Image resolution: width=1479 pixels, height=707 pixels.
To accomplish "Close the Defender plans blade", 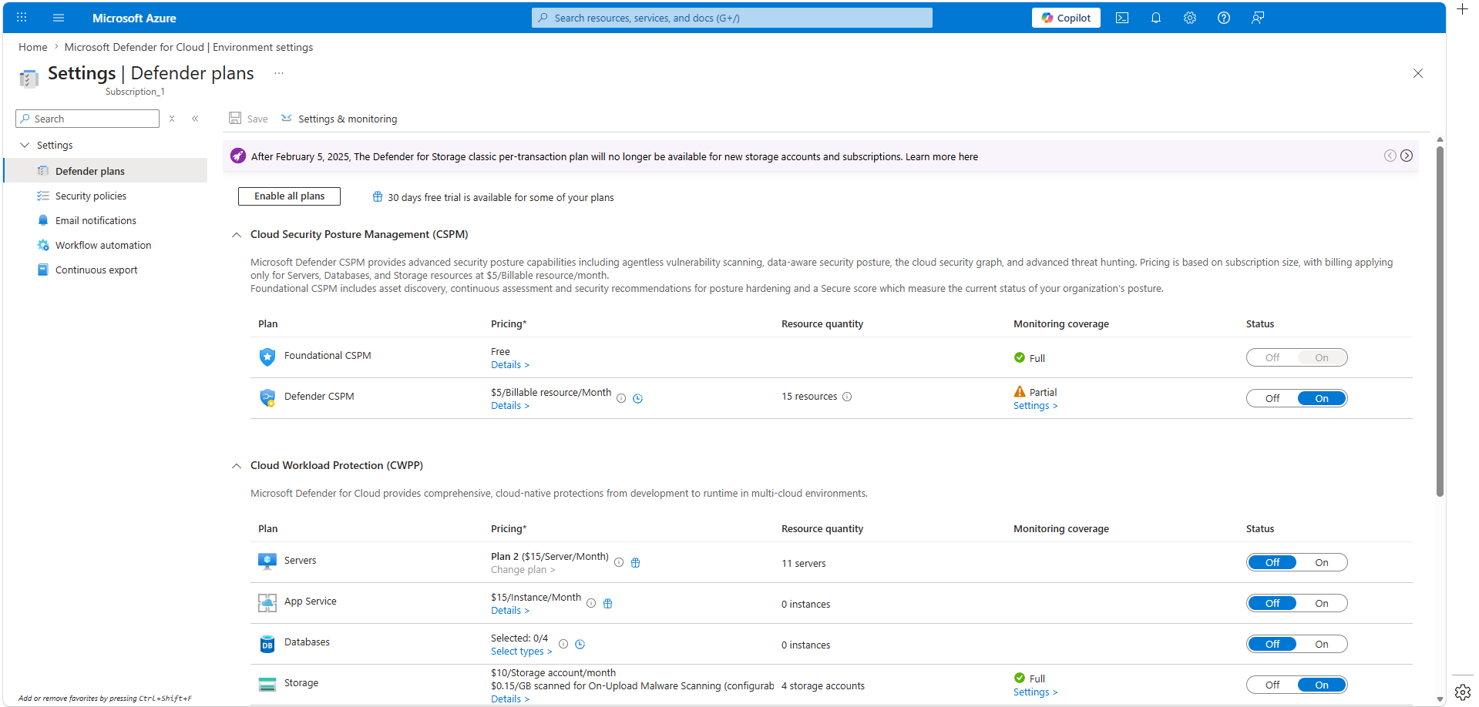I will pyautogui.click(x=1418, y=73).
